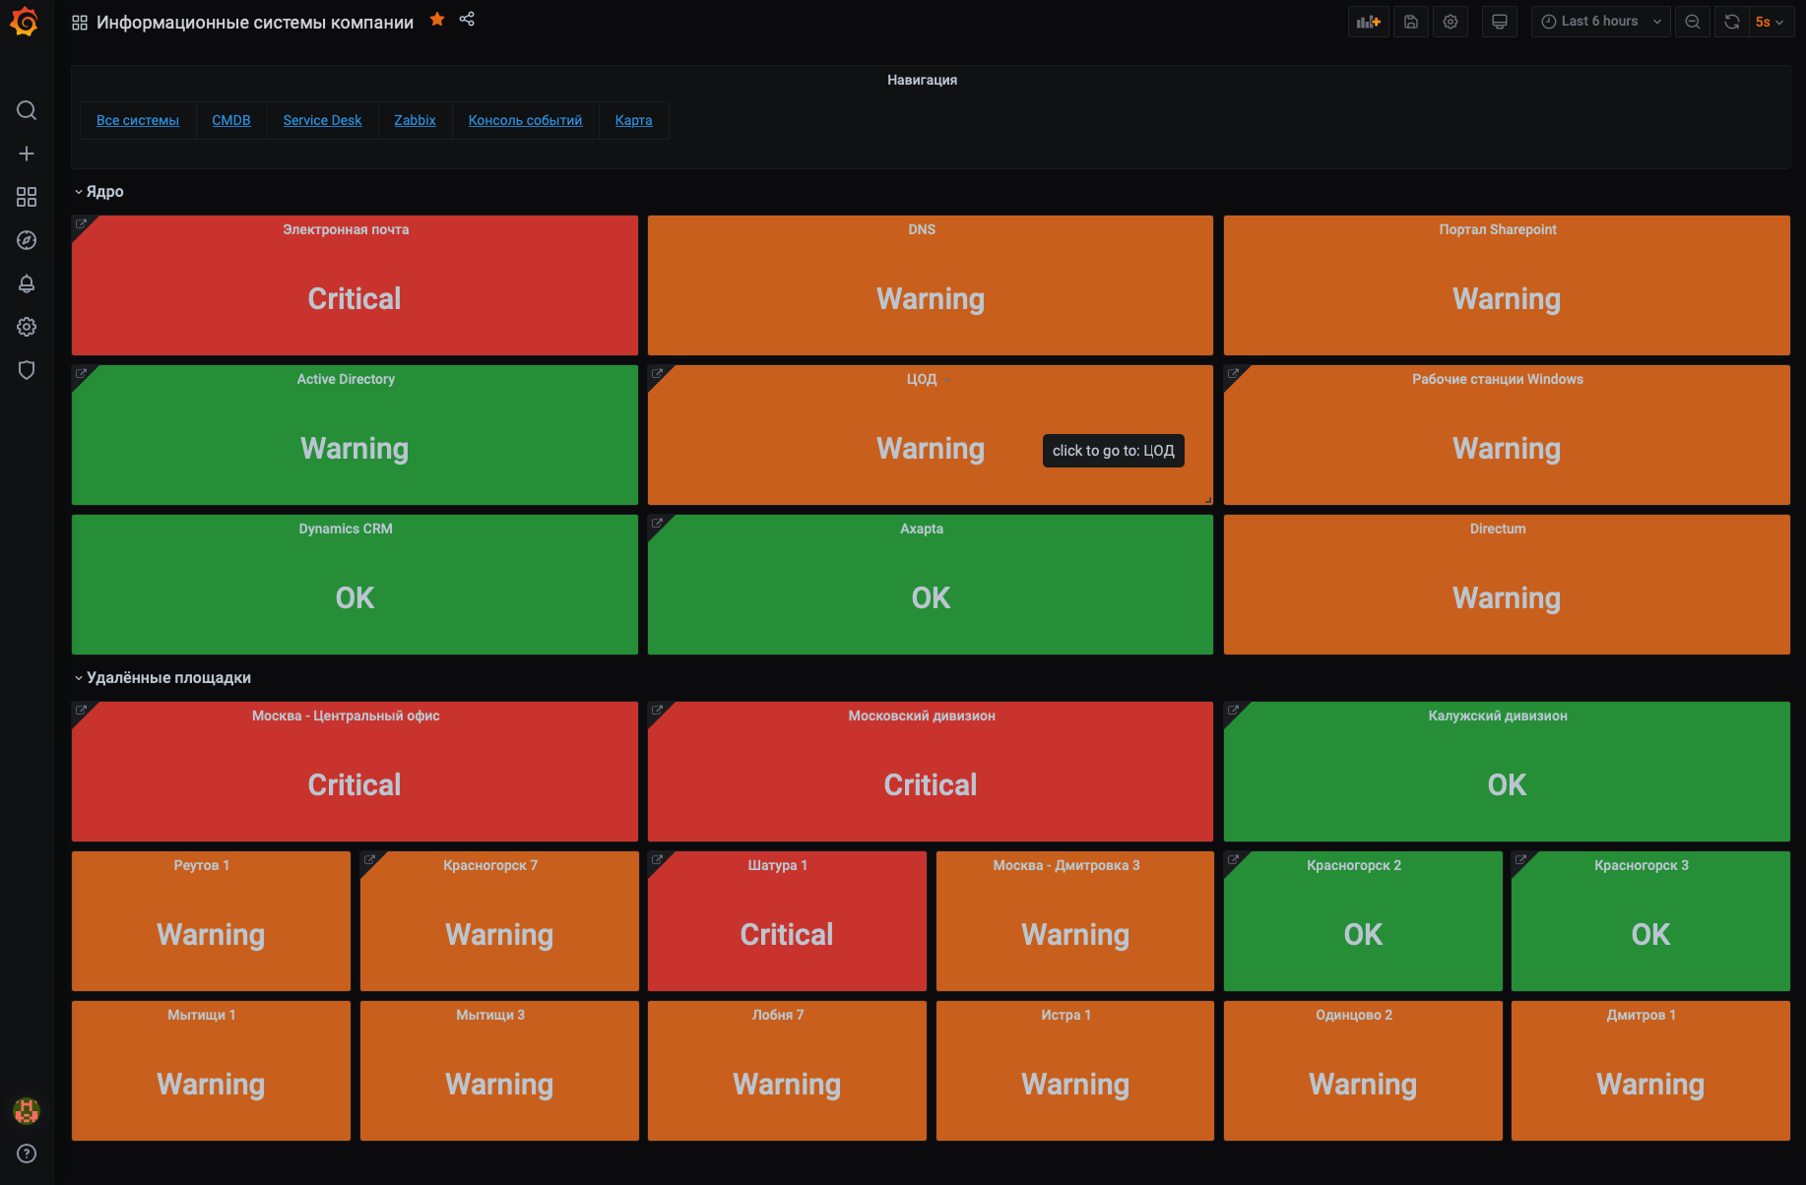Click the Реутов 1 panel title
Image resolution: width=1806 pixels, height=1185 pixels.
(x=202, y=865)
